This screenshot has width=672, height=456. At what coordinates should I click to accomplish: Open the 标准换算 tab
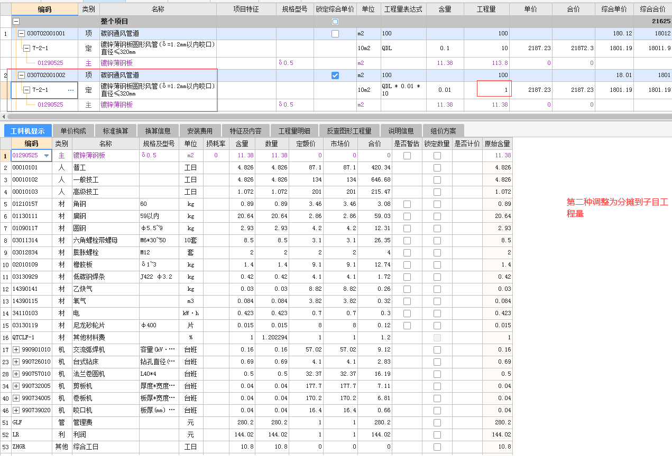pyautogui.click(x=115, y=131)
